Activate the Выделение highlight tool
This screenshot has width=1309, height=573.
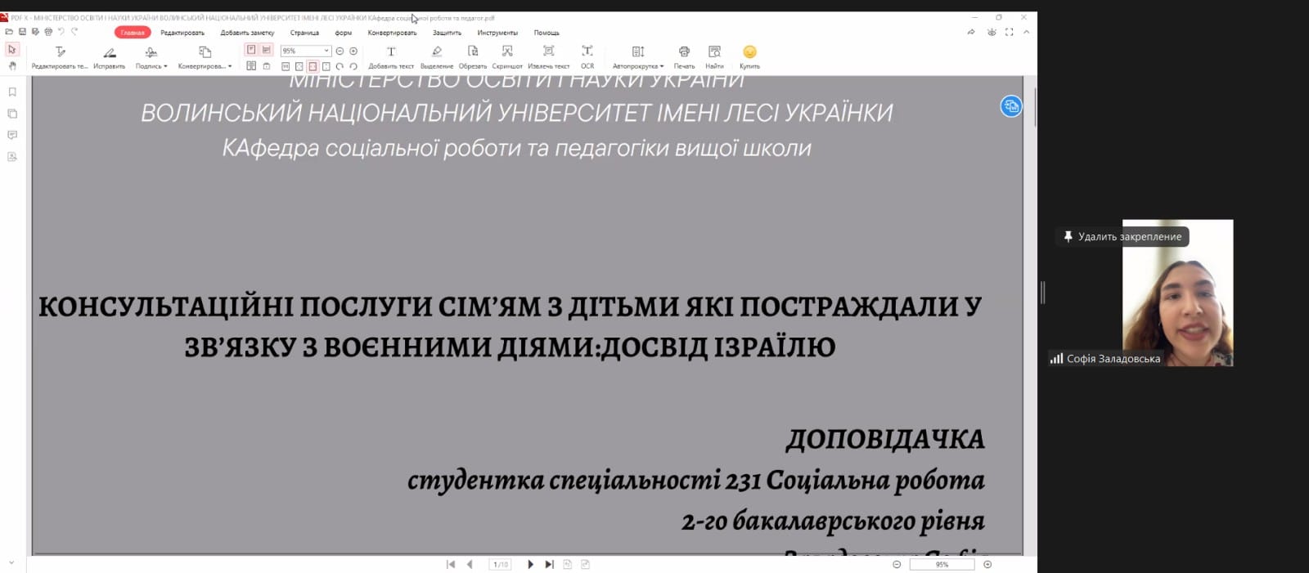coord(437,57)
